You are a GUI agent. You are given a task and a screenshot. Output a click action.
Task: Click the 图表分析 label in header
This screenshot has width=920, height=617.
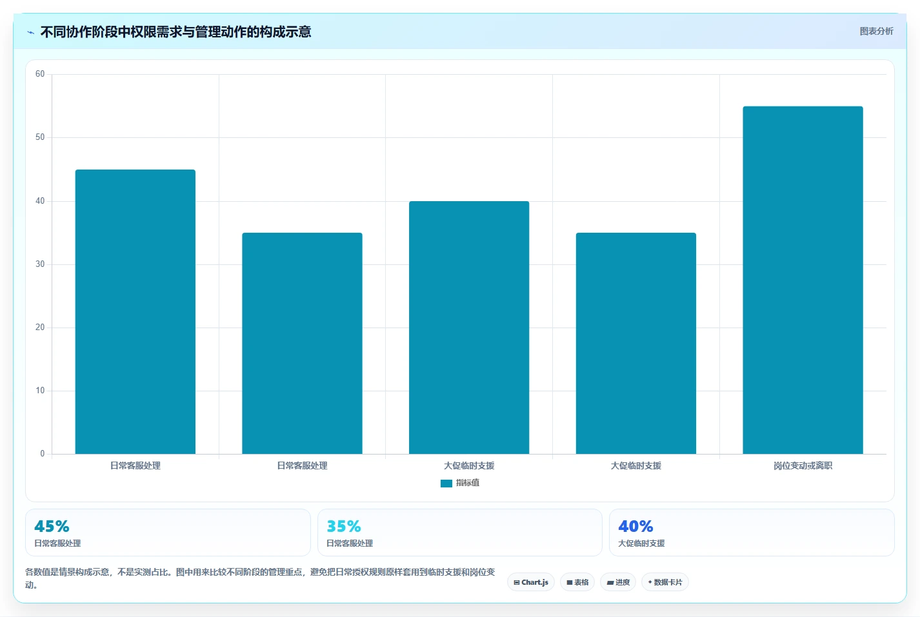(876, 31)
